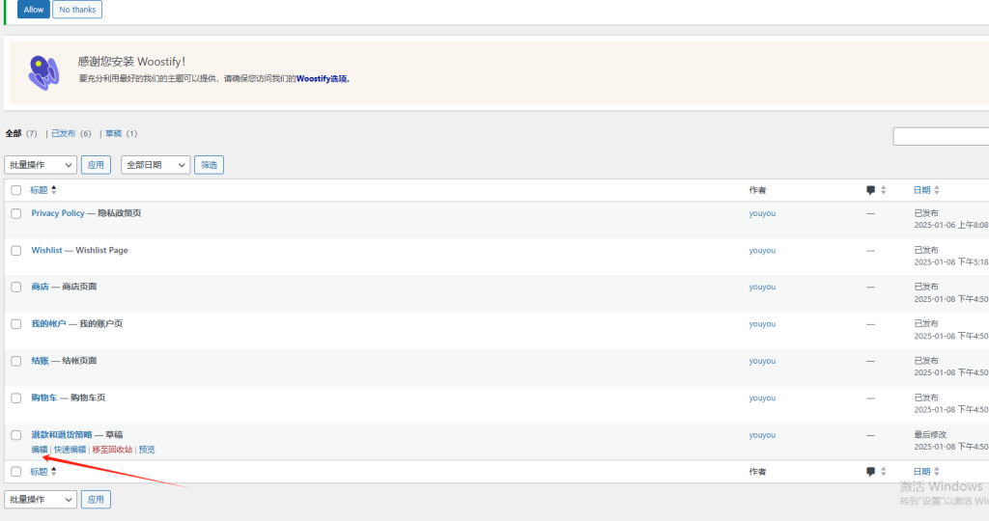Click the Woostify logo icon in the notice
Screen dimensions: 989x521
coord(42,72)
